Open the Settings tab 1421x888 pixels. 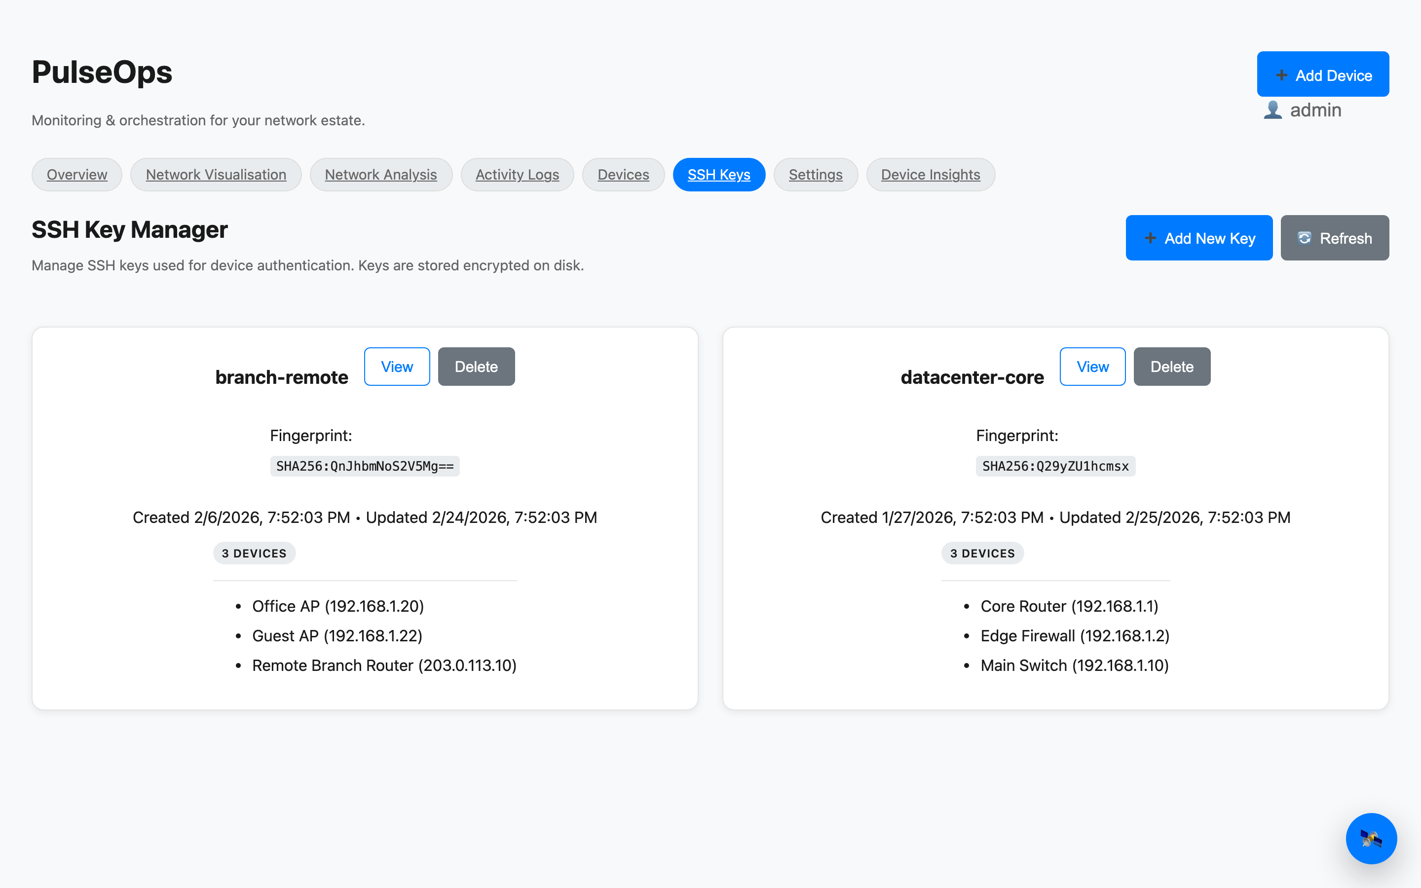[815, 175]
